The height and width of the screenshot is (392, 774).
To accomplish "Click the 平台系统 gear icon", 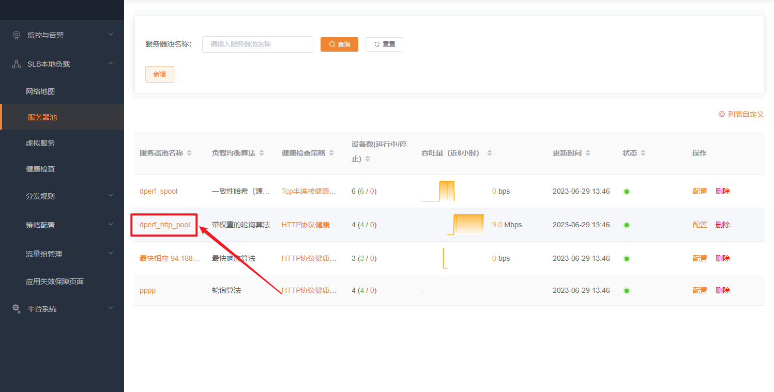I will tap(17, 308).
